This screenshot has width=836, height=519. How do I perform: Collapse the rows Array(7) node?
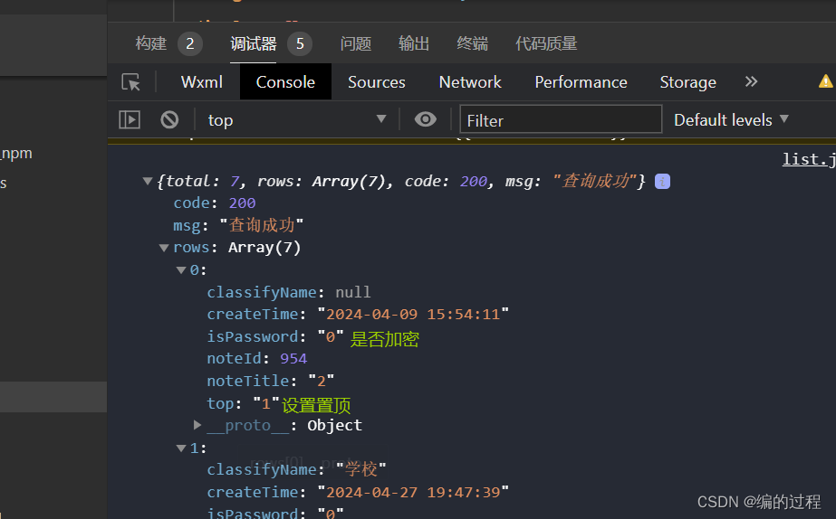pos(164,248)
